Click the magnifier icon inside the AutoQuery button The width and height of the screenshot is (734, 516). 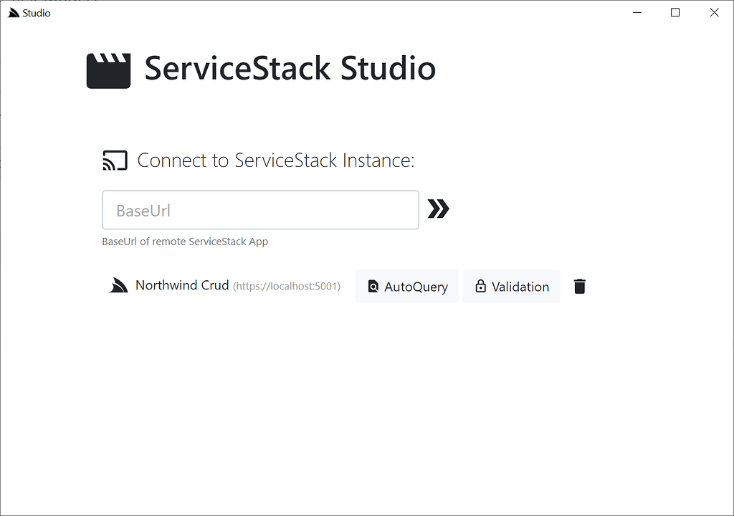click(373, 286)
